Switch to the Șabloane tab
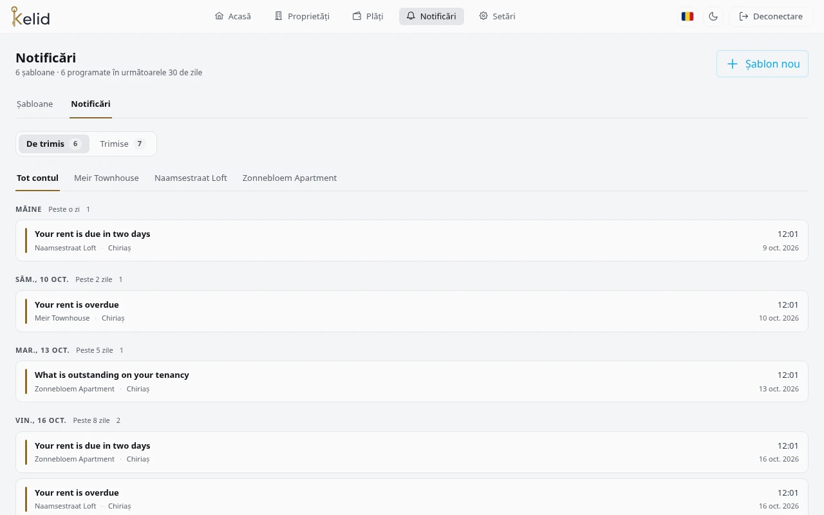The width and height of the screenshot is (824, 515). coord(35,104)
